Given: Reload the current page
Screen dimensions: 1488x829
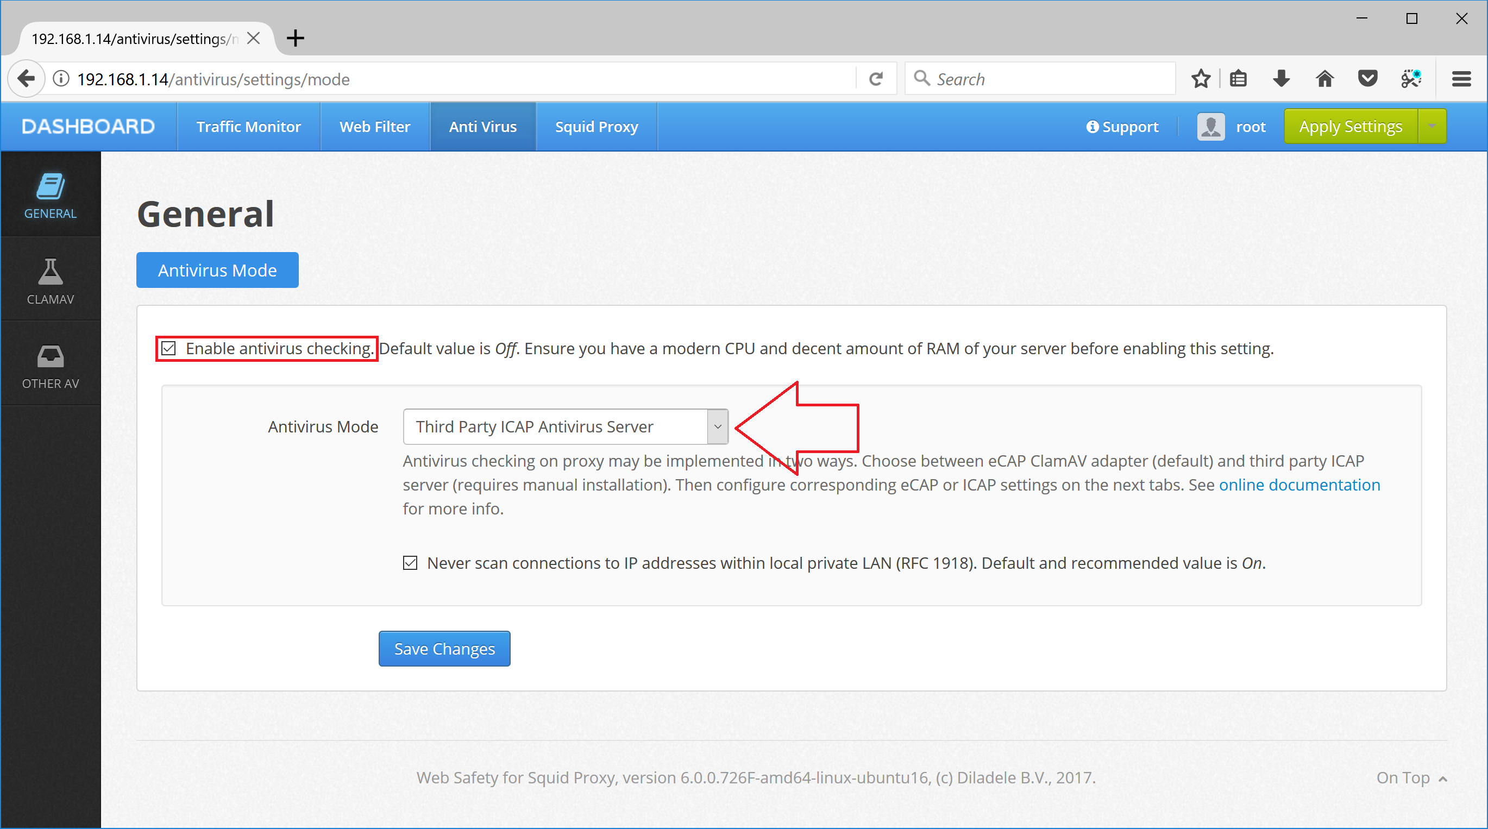Looking at the screenshot, I should (876, 79).
